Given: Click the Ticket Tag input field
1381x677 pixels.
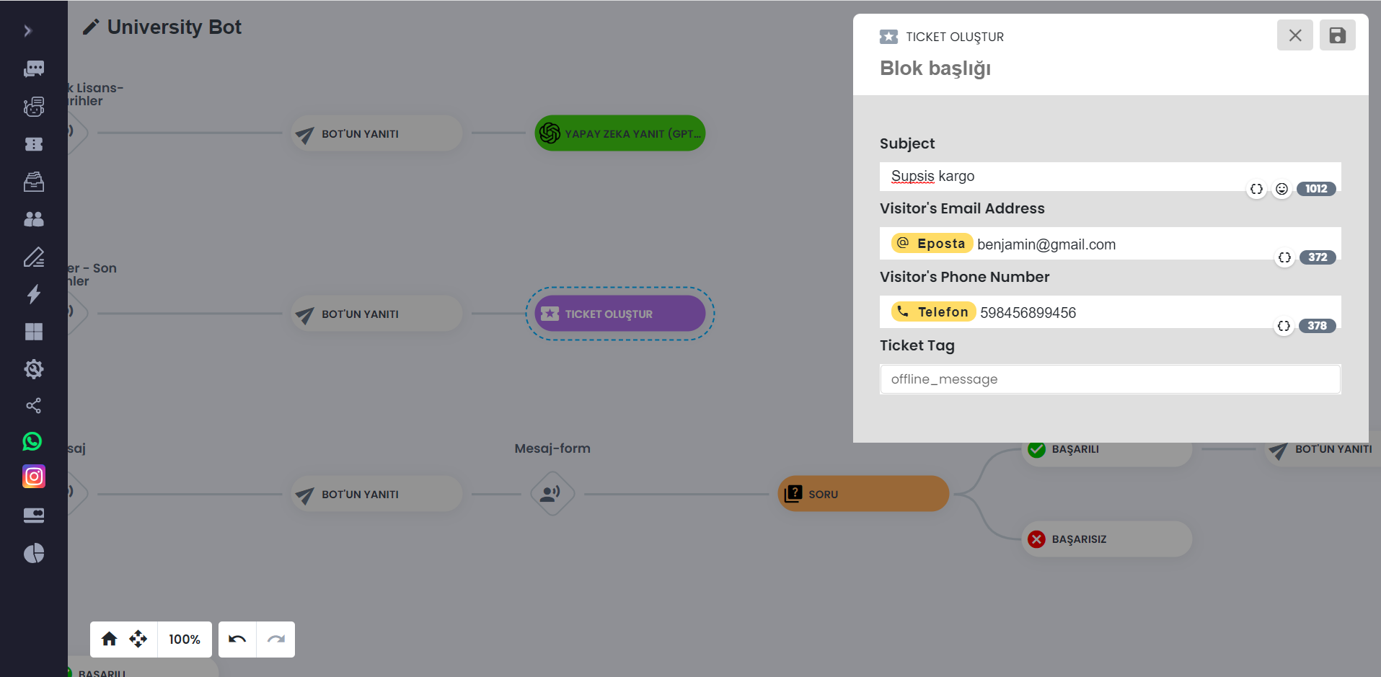Looking at the screenshot, I should tap(1111, 379).
